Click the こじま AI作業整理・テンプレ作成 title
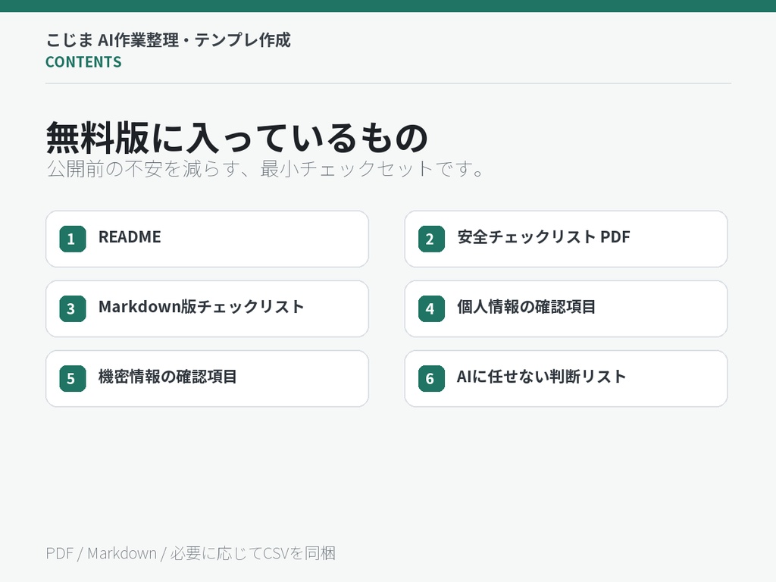The width and height of the screenshot is (776, 582). tap(168, 40)
